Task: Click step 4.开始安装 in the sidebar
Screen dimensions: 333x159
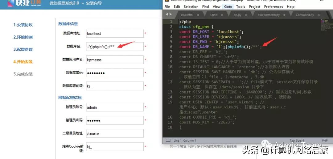Action: pos(23,62)
